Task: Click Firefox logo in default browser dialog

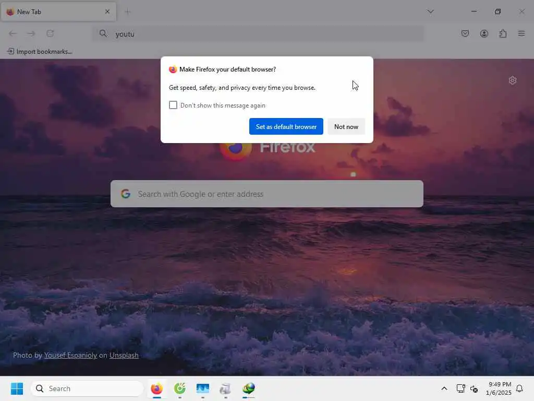Action: pyautogui.click(x=173, y=69)
